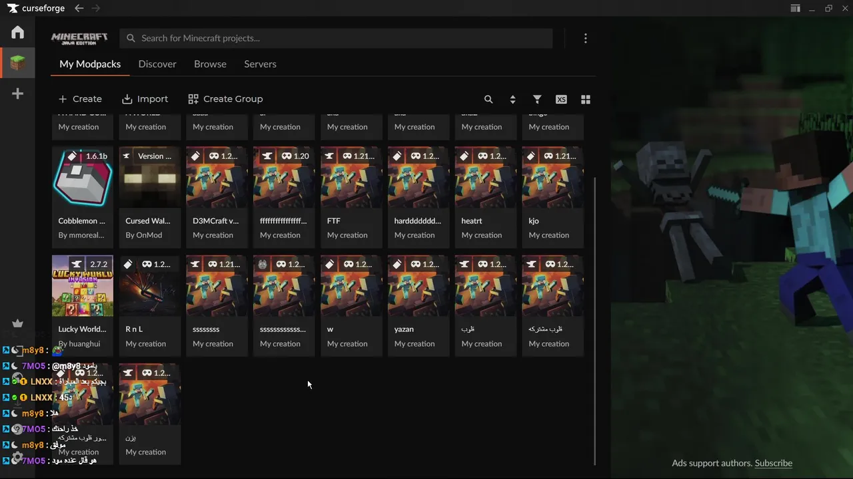This screenshot has height=479, width=853.
Task: Click the Create Group button
Action: 225,99
